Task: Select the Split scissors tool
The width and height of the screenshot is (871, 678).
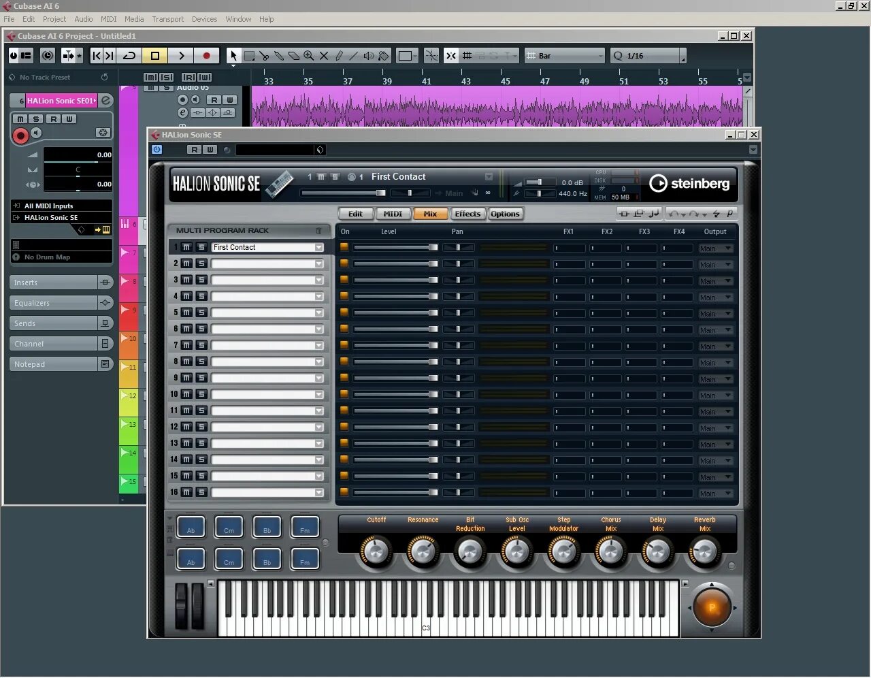Action: (264, 56)
